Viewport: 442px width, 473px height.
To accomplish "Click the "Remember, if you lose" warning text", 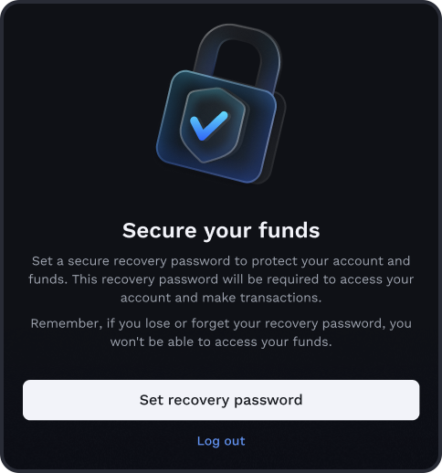I will click(221, 332).
